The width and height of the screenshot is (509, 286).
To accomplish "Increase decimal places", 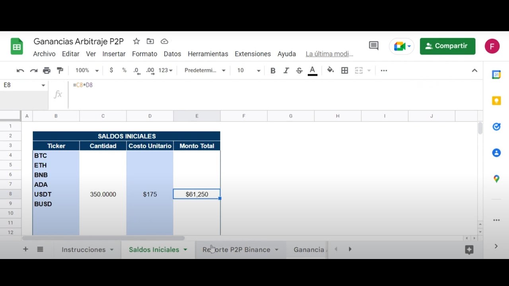I will [x=150, y=70].
